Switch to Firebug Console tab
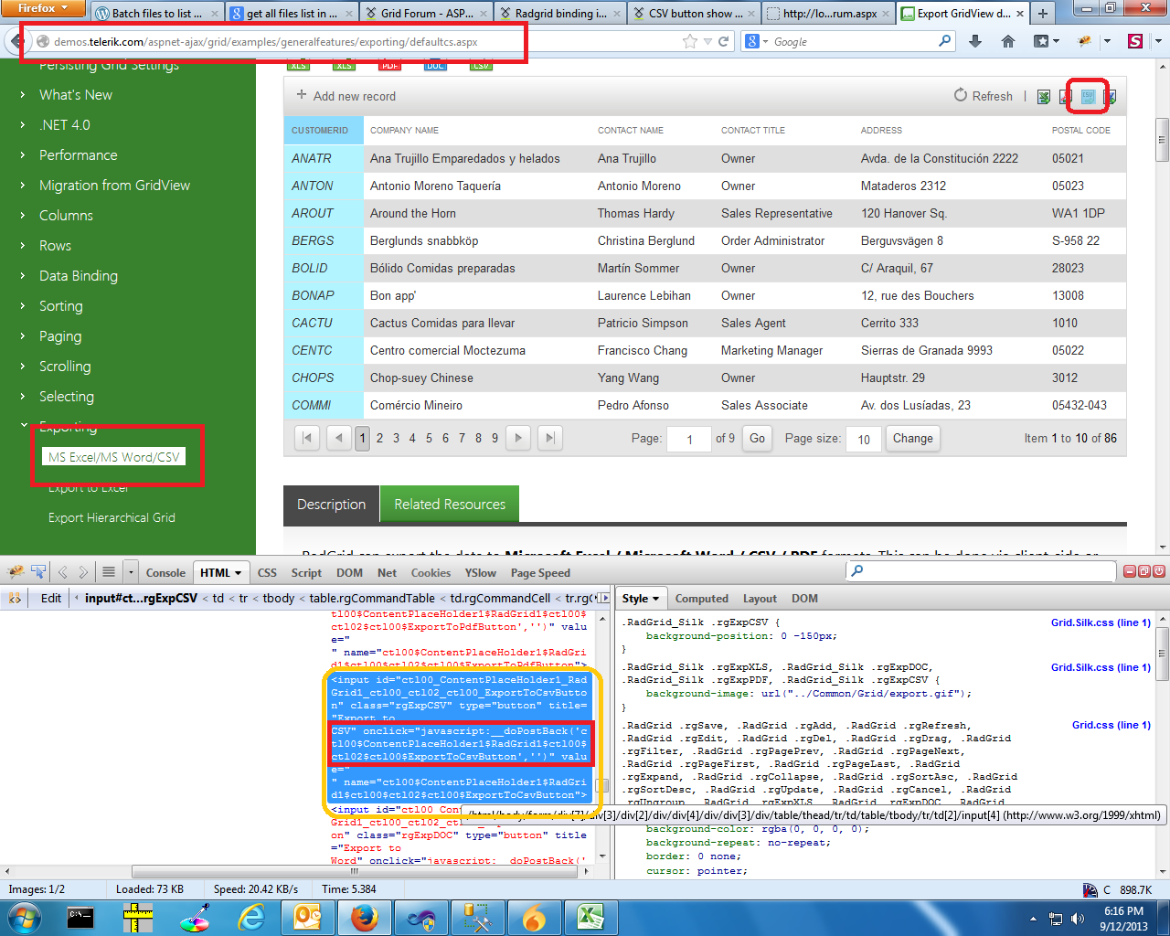This screenshot has width=1170, height=936. pos(165,573)
